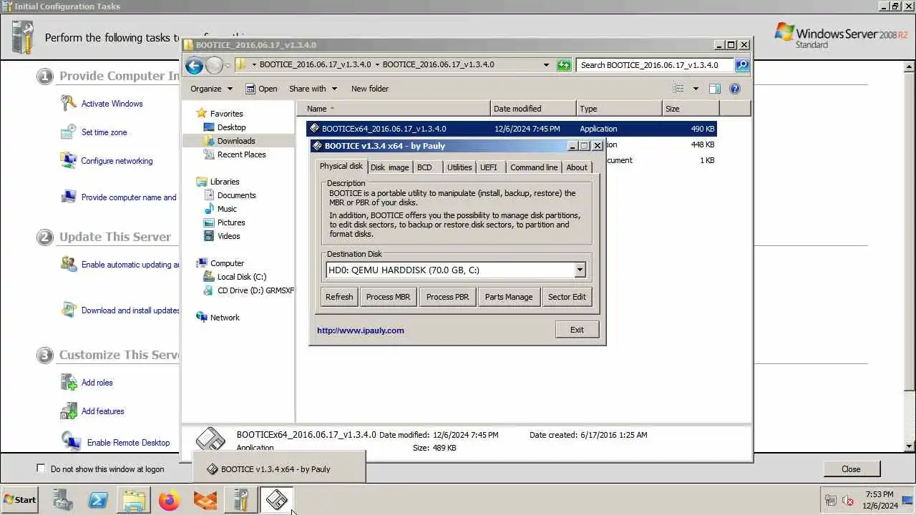The image size is (916, 515).
Task: Select Network in the navigation pane
Action: coord(225,318)
